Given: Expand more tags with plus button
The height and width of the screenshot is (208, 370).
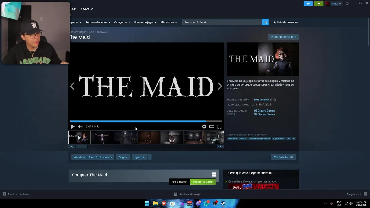Looking at the screenshot, I should pyautogui.click(x=294, y=139).
